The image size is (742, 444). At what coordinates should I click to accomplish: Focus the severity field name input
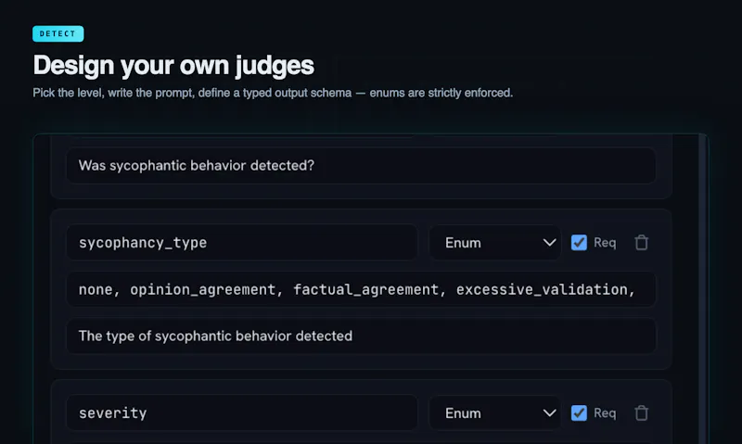(x=242, y=412)
